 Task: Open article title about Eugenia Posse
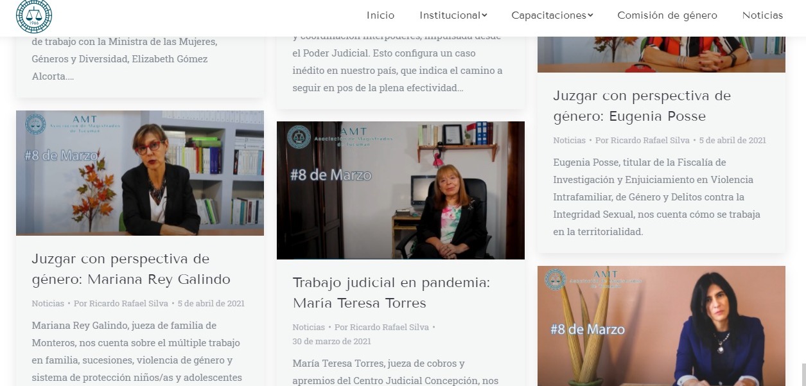(642, 106)
